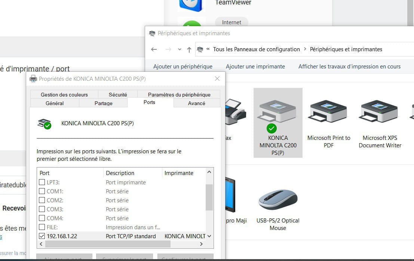Switch to the Avancé tab
Viewport: 414px width, 261px height.
[x=196, y=103]
